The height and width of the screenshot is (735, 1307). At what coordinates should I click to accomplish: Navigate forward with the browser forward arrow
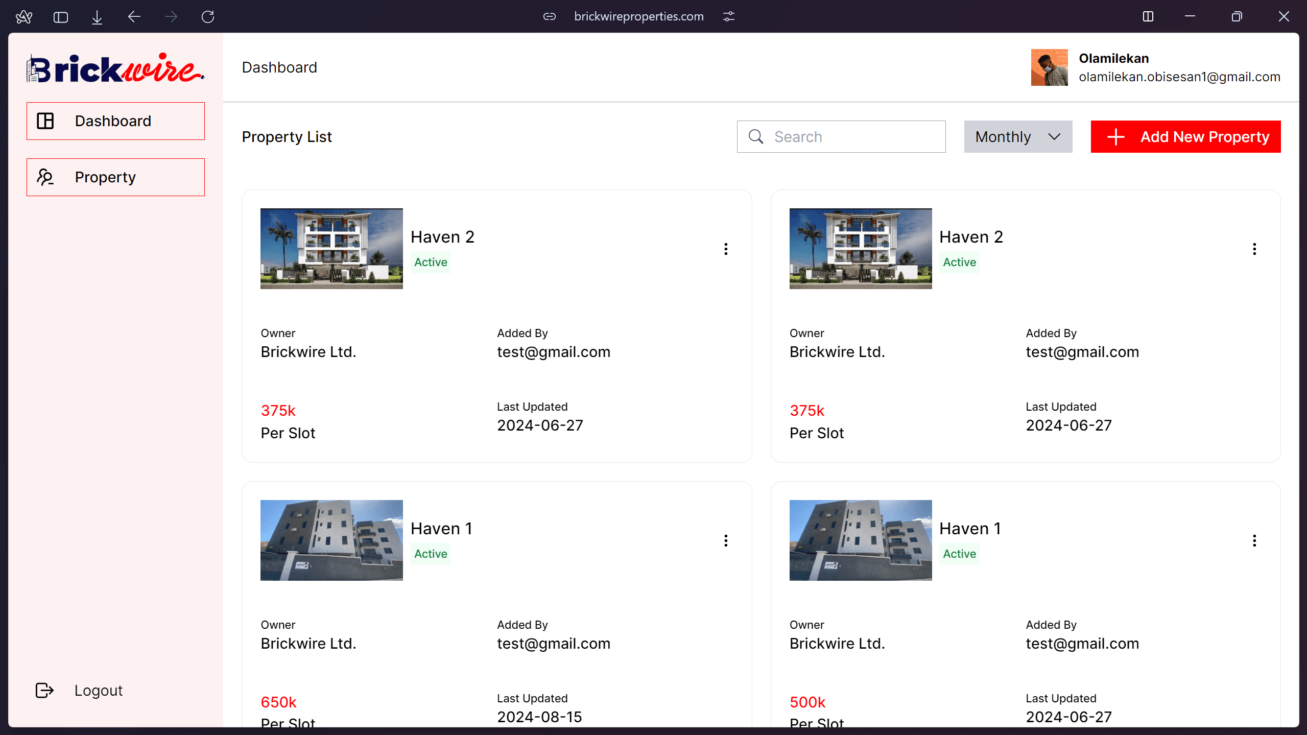pyautogui.click(x=171, y=16)
